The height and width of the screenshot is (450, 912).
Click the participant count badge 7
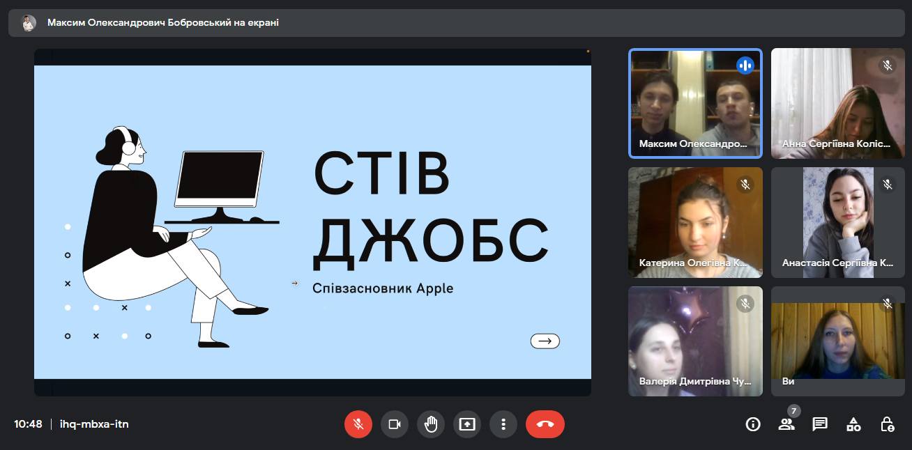793,411
